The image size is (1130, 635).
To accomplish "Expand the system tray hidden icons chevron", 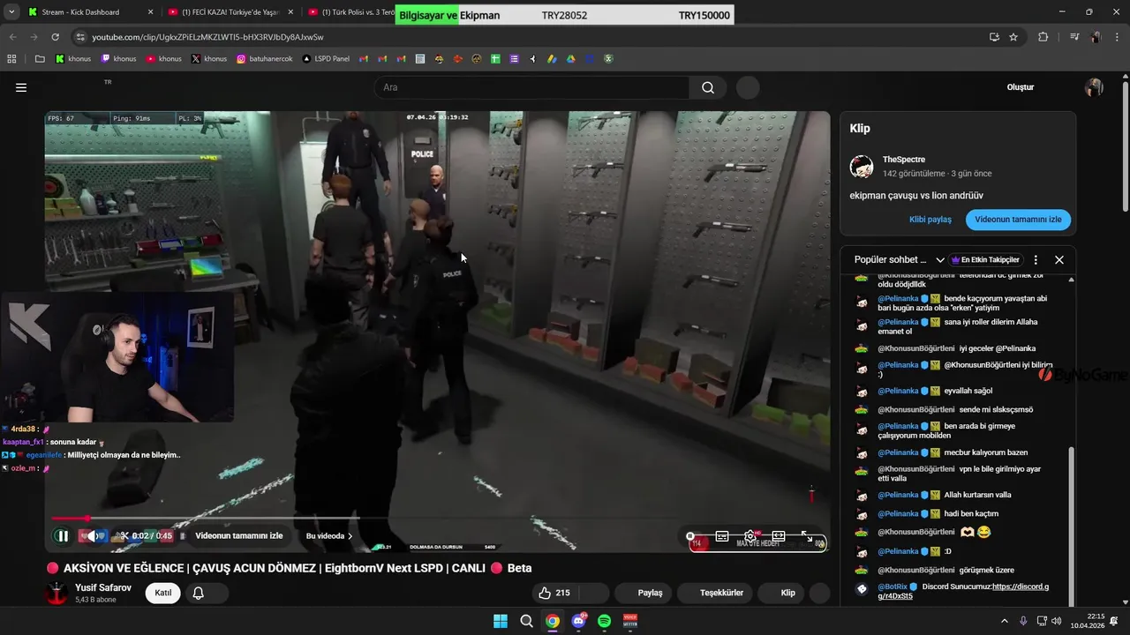I will (1006, 621).
